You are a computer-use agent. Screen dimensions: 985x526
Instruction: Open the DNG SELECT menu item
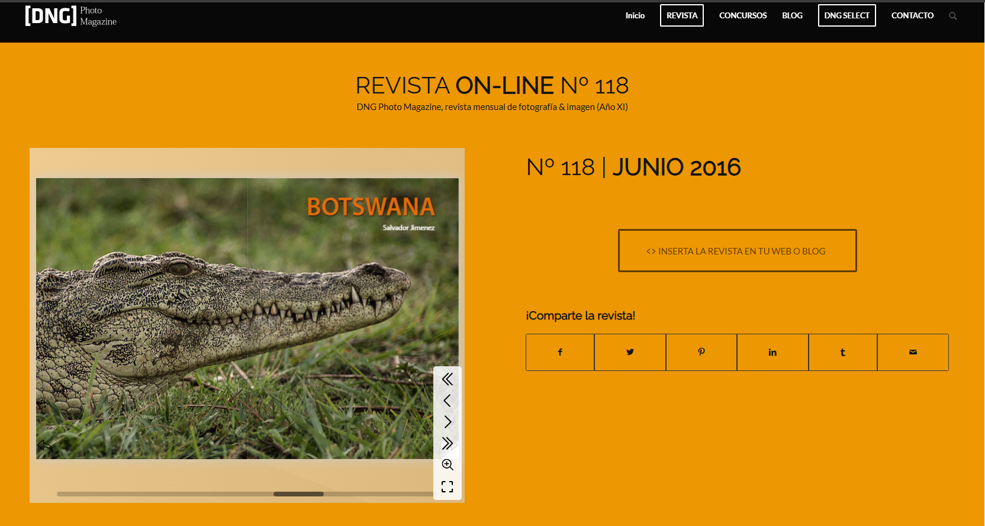[846, 15]
